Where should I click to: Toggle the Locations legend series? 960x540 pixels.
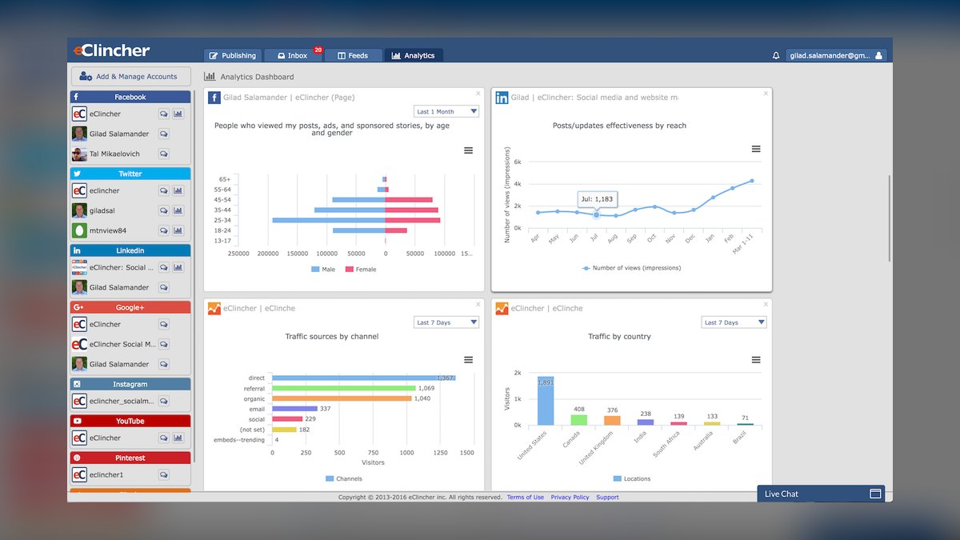[x=632, y=478]
